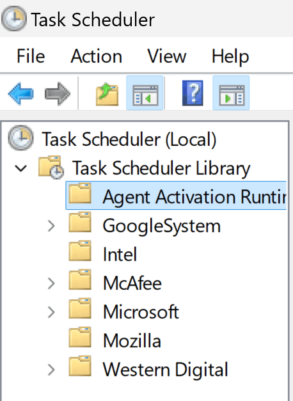Screen dimensions: 293x401
Task: Click the Mozilla folder icon
Action: (x=80, y=337)
